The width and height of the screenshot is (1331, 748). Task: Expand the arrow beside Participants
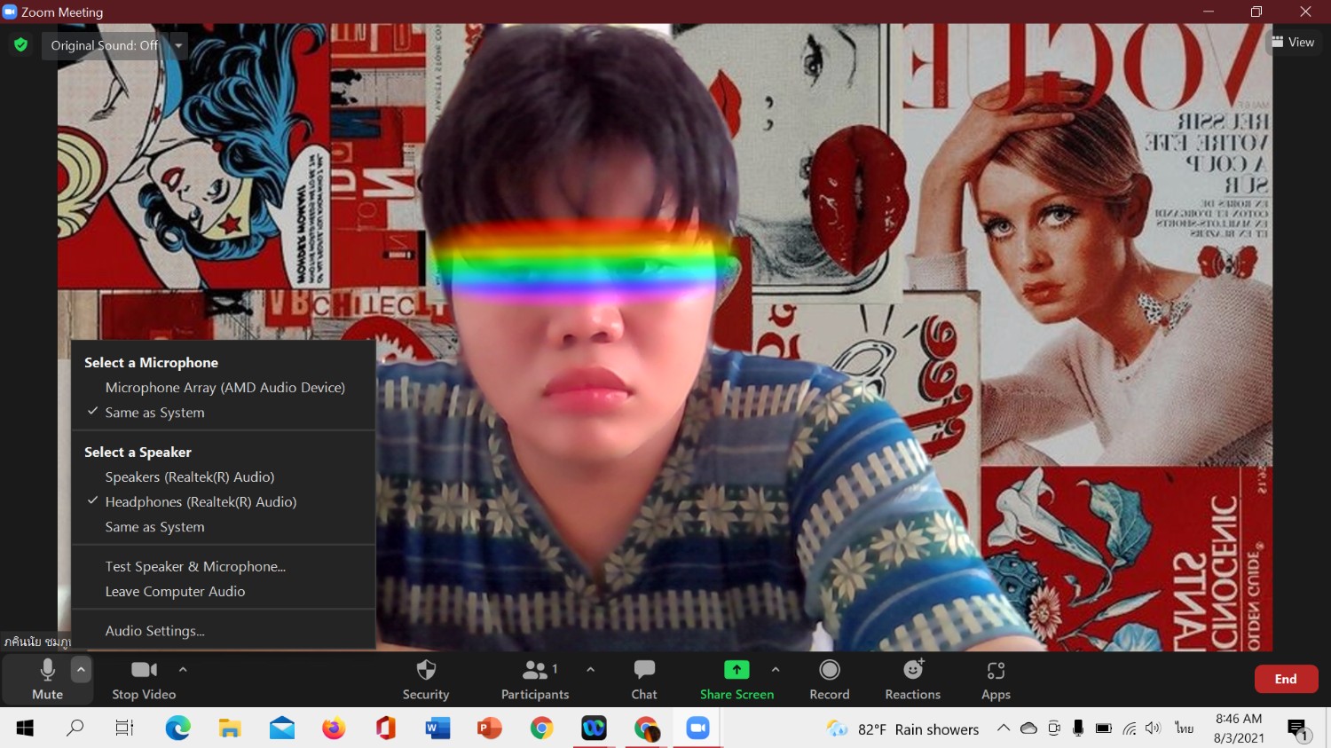click(x=591, y=670)
